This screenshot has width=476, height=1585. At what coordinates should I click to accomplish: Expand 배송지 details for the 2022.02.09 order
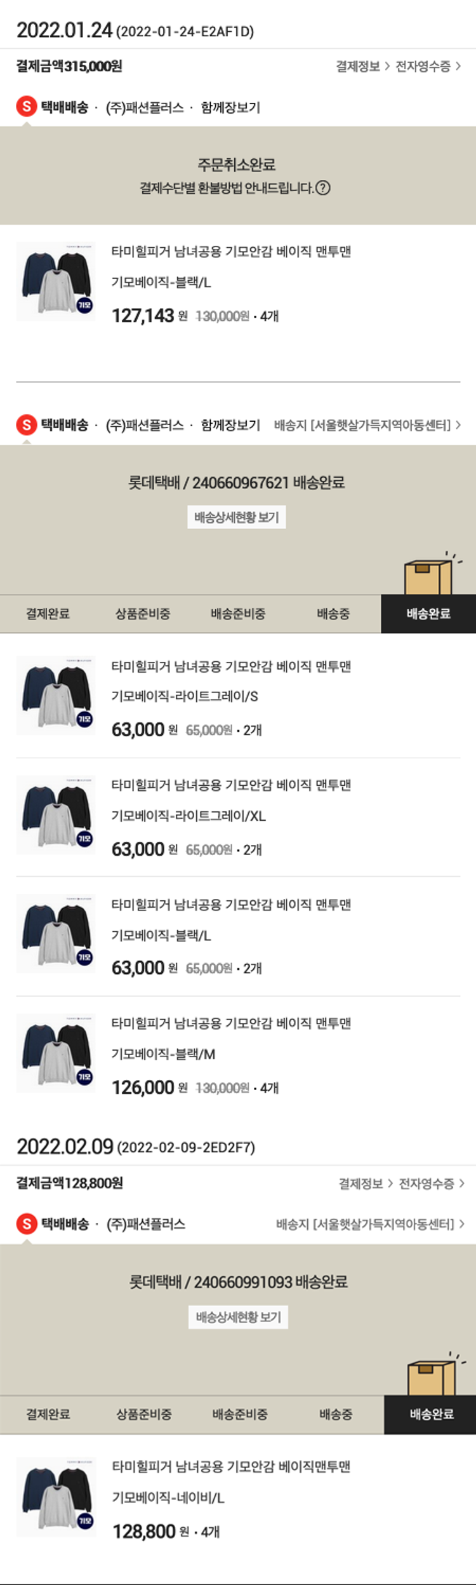[x=369, y=1224]
